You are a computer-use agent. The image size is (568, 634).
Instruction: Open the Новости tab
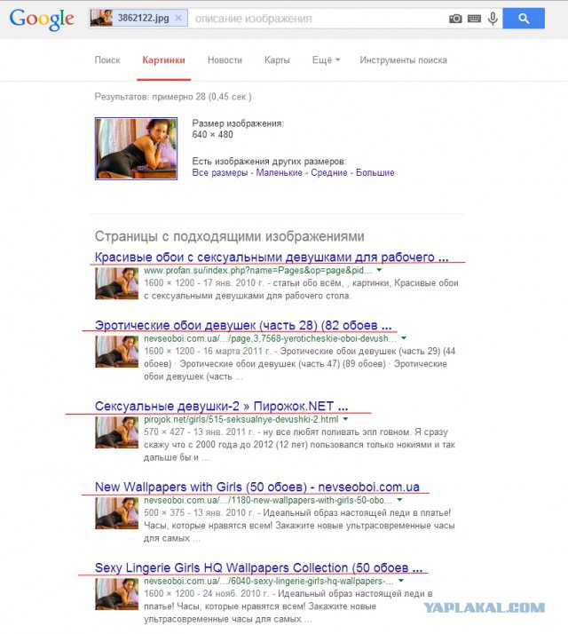coord(225,60)
